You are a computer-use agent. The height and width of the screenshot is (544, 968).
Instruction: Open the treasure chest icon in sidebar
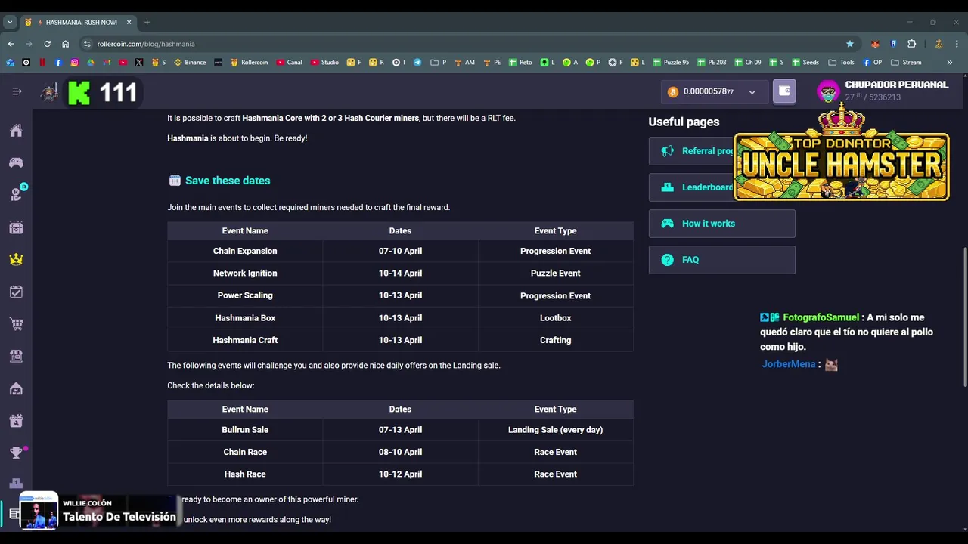(16, 227)
